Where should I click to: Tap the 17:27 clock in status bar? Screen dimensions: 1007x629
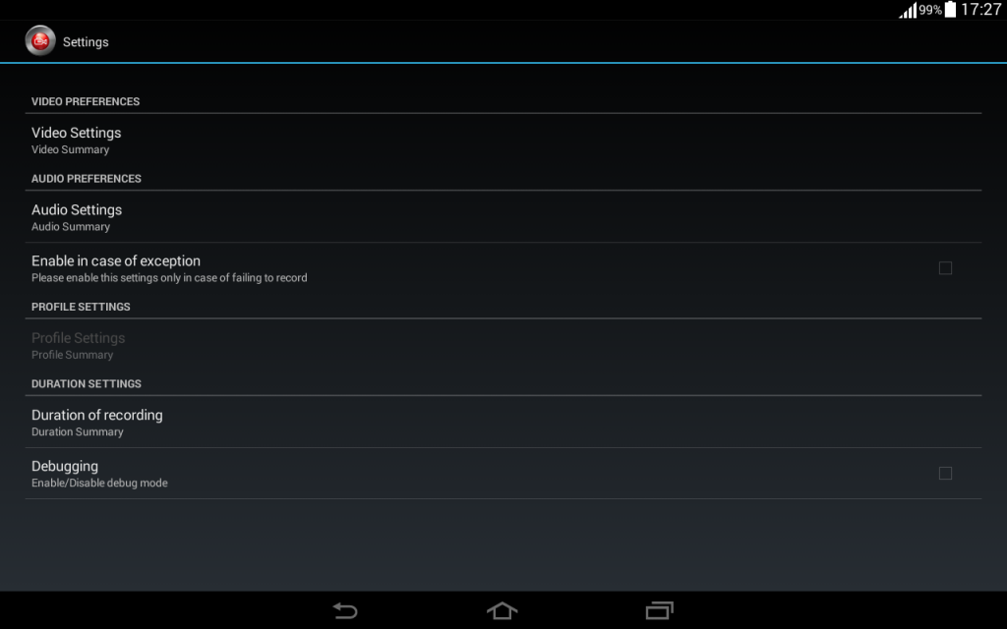click(x=980, y=9)
